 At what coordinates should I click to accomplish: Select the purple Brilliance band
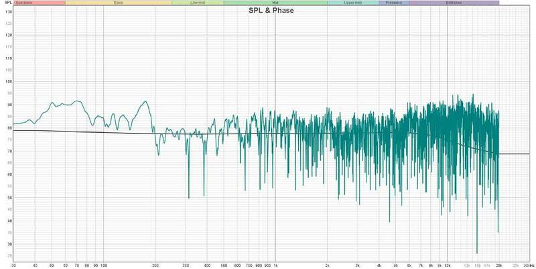(454, 3)
